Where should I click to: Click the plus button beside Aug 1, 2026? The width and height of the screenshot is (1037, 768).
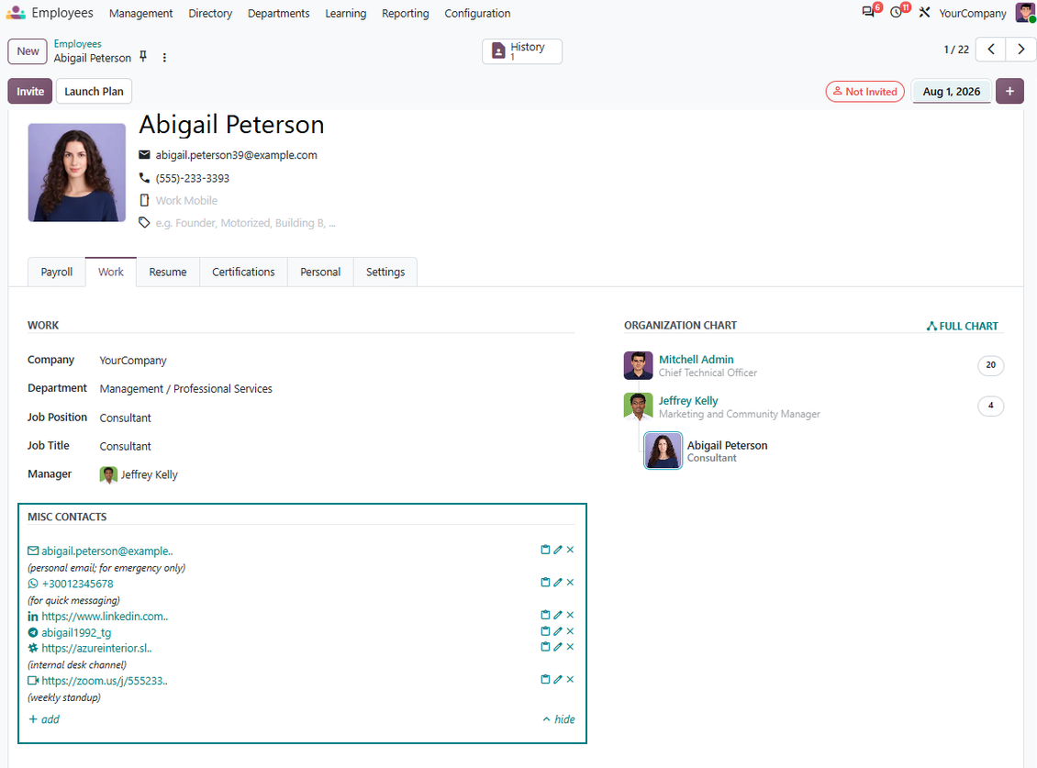pos(1009,91)
